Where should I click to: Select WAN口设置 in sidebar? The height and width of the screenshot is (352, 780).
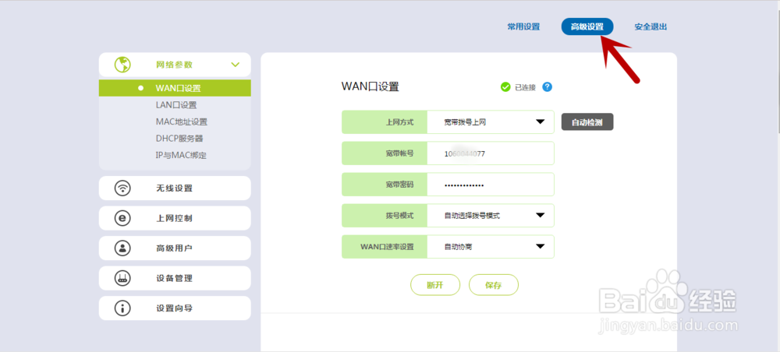[175, 88]
